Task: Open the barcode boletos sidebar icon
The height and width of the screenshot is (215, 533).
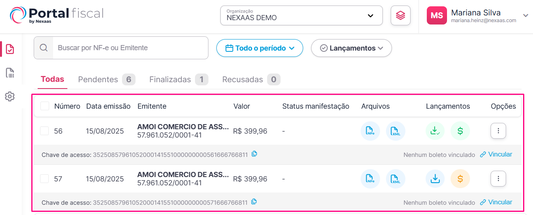Action: coord(10,73)
